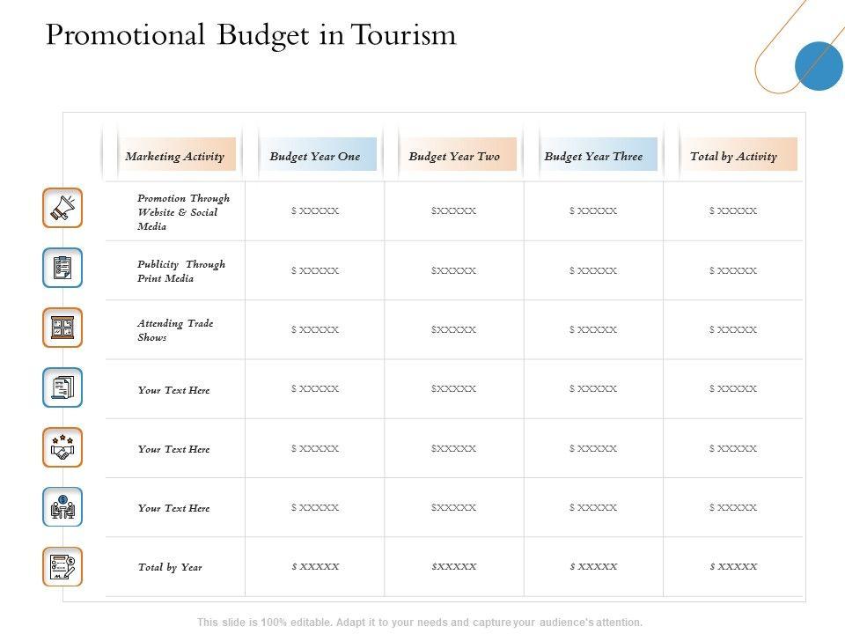This screenshot has height=634, width=845.
Task: Click the trade show booth icon
Action: [62, 328]
